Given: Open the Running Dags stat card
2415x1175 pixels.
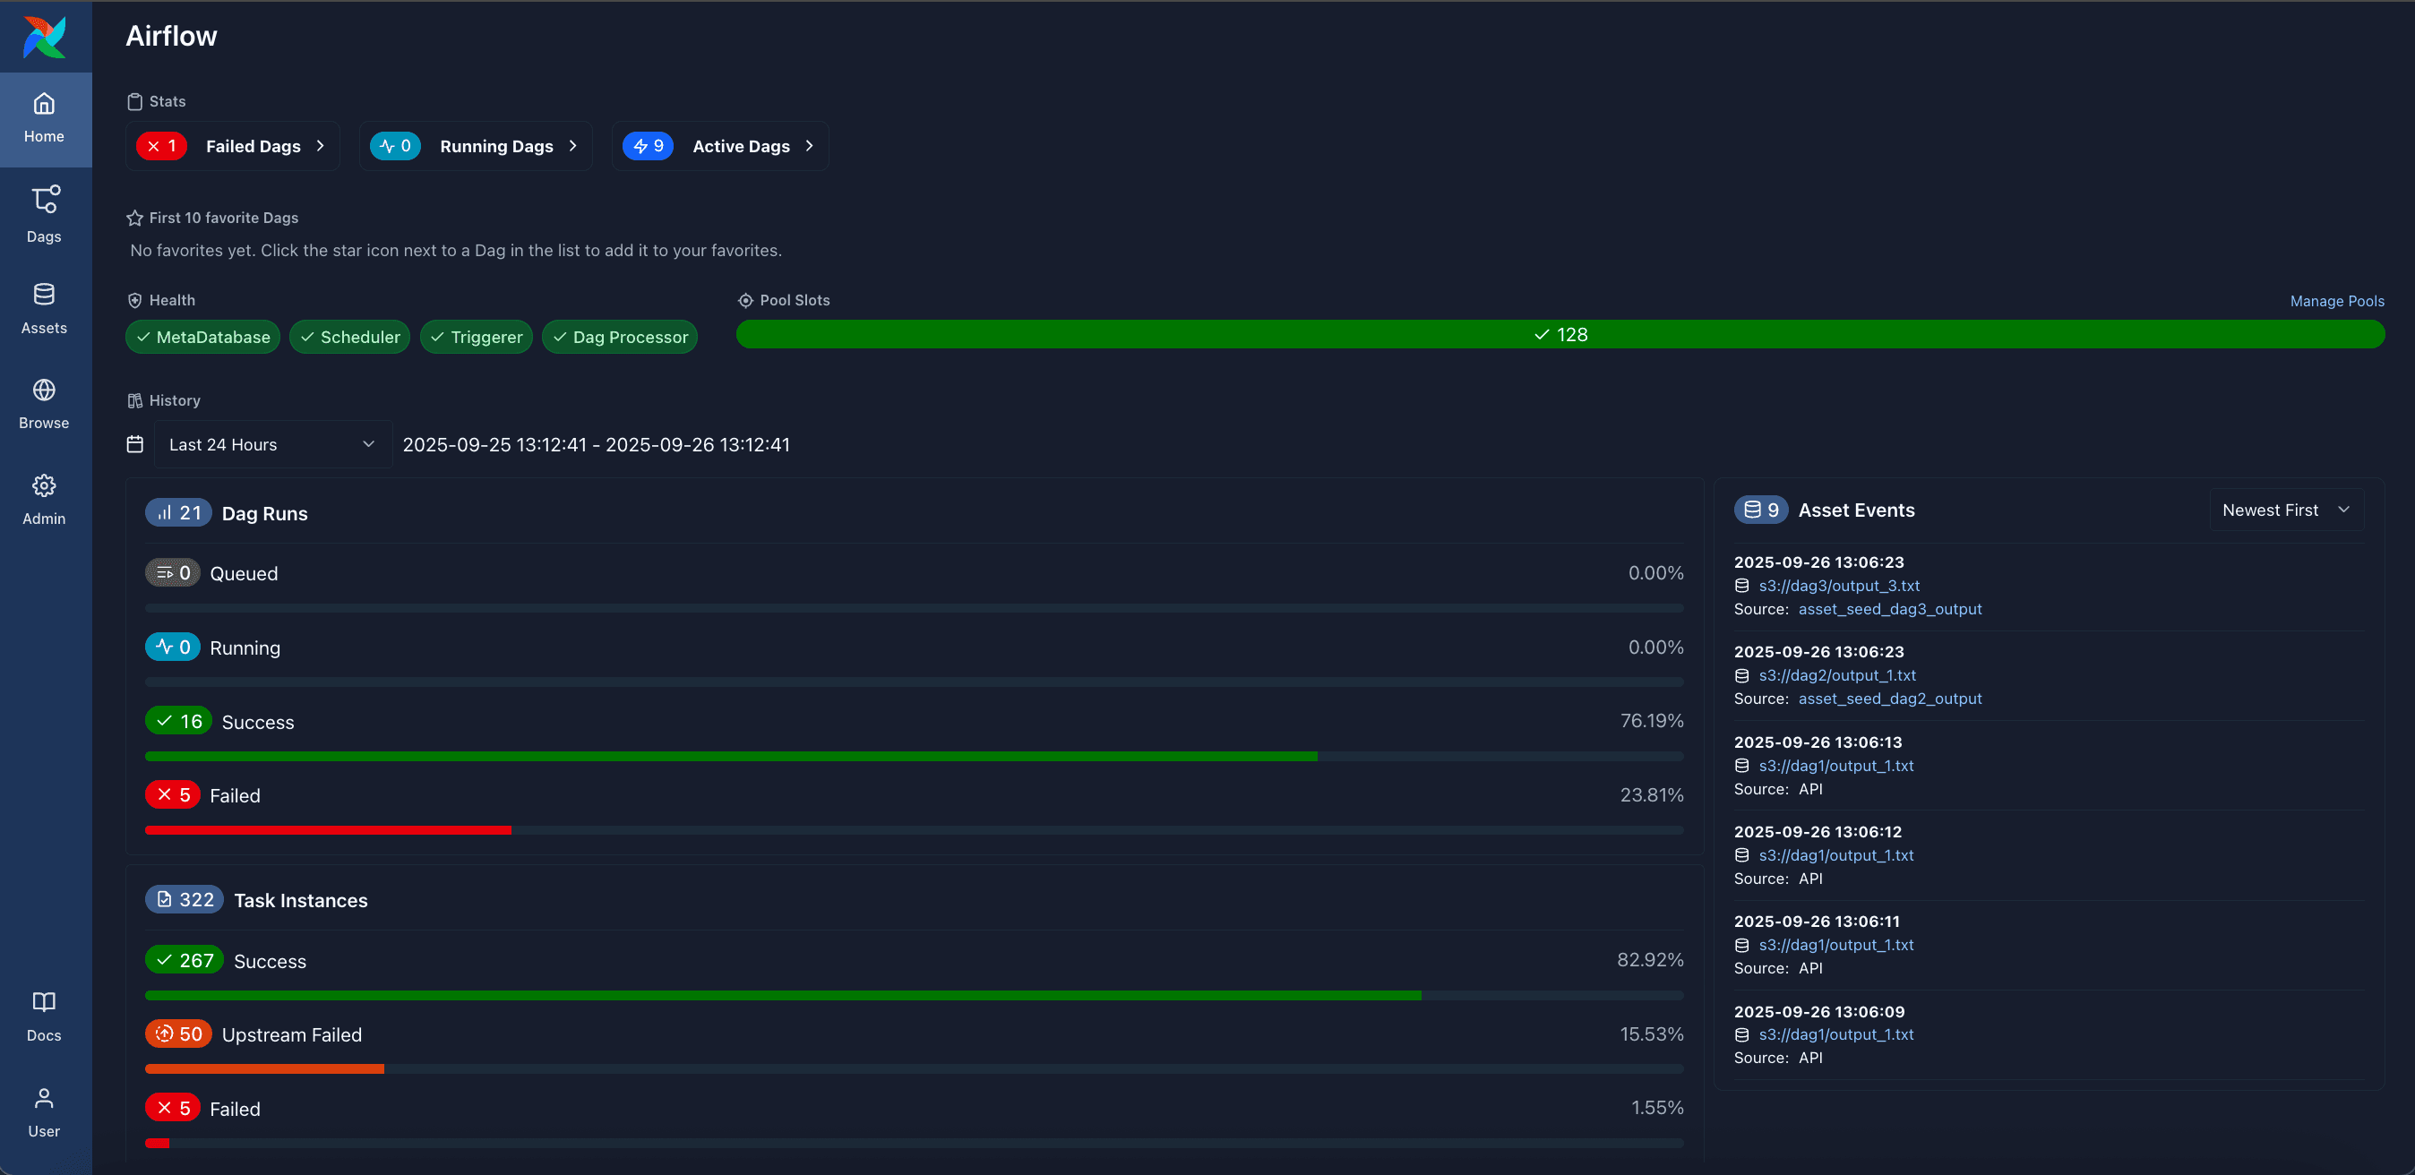Looking at the screenshot, I should coord(476,146).
